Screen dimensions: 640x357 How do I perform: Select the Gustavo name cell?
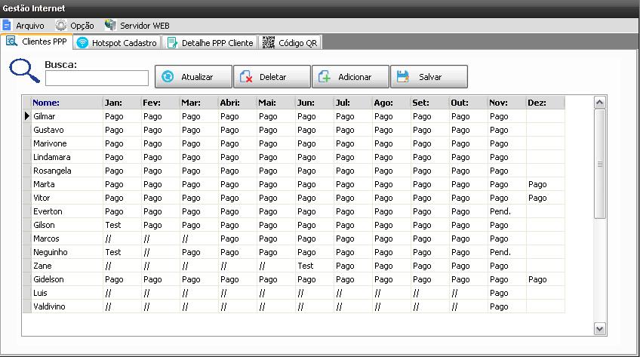(x=67, y=130)
